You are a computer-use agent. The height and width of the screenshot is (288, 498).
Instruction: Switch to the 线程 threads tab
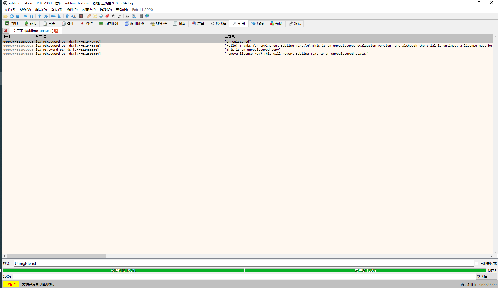258,24
